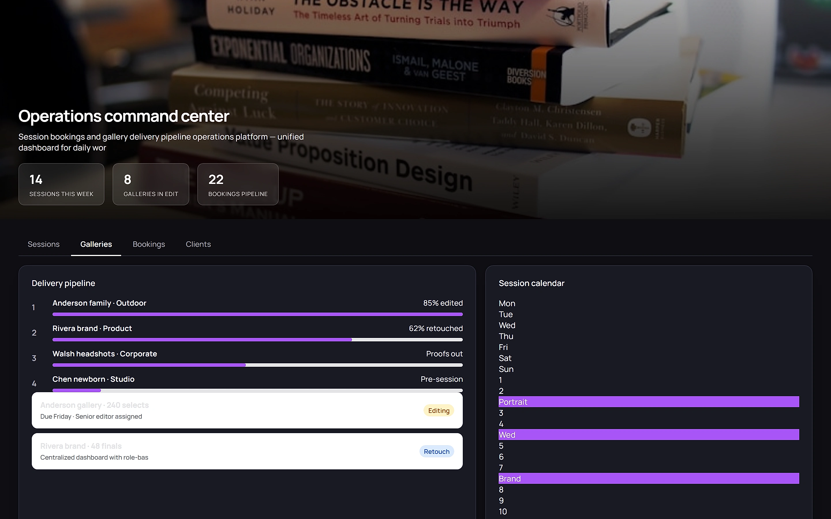Viewport: 831px width, 519px height.
Task: Click the 'Sat' calendar day label
Action: (x=505, y=358)
